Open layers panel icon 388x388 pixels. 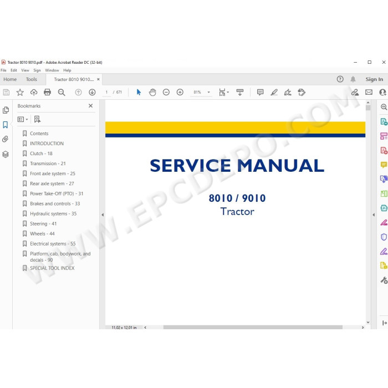click(6, 154)
